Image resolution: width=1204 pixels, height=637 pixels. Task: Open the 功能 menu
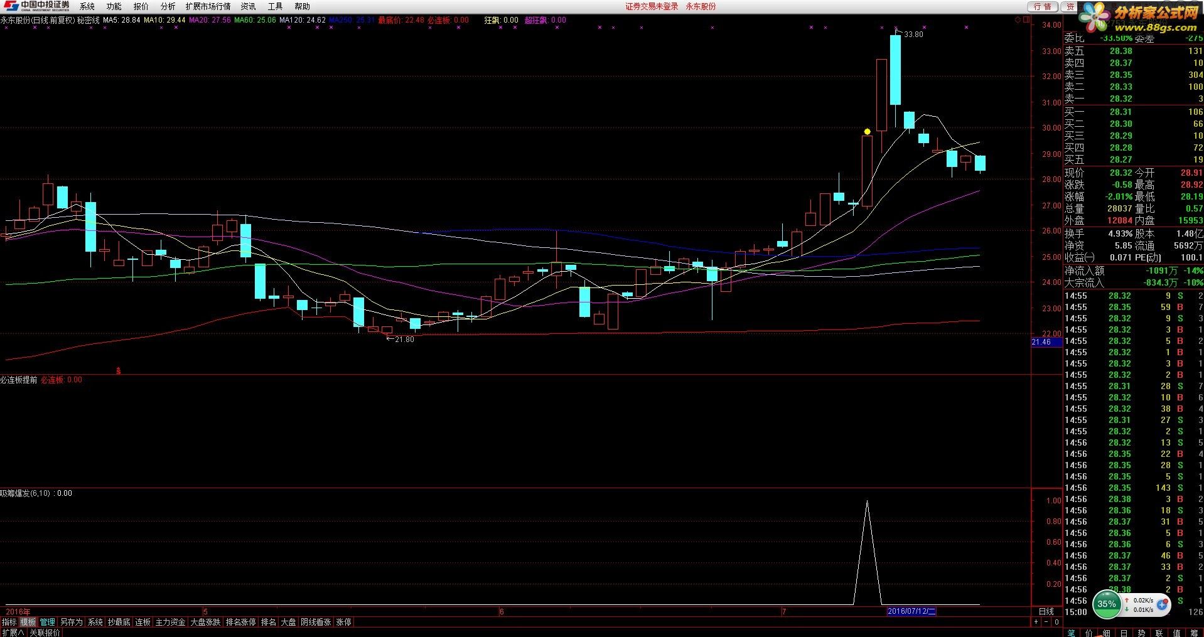click(114, 6)
